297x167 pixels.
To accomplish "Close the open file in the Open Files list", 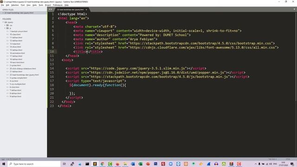I will click(x=3, y=13).
